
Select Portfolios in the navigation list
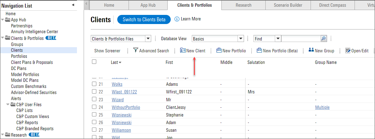[x=19, y=56]
